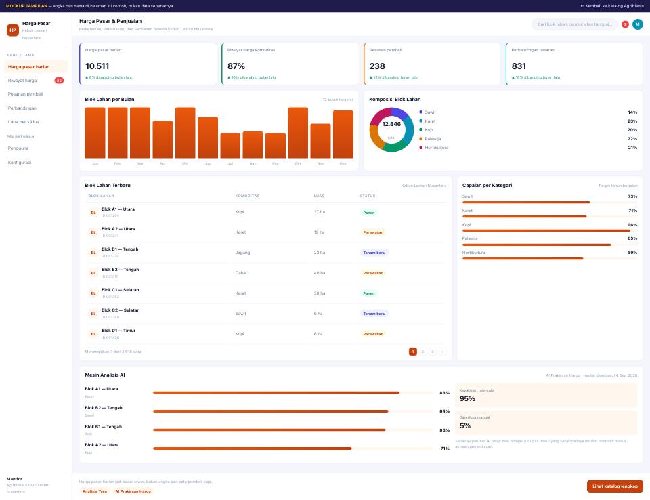Click the KOMODITAS column header

(247, 196)
